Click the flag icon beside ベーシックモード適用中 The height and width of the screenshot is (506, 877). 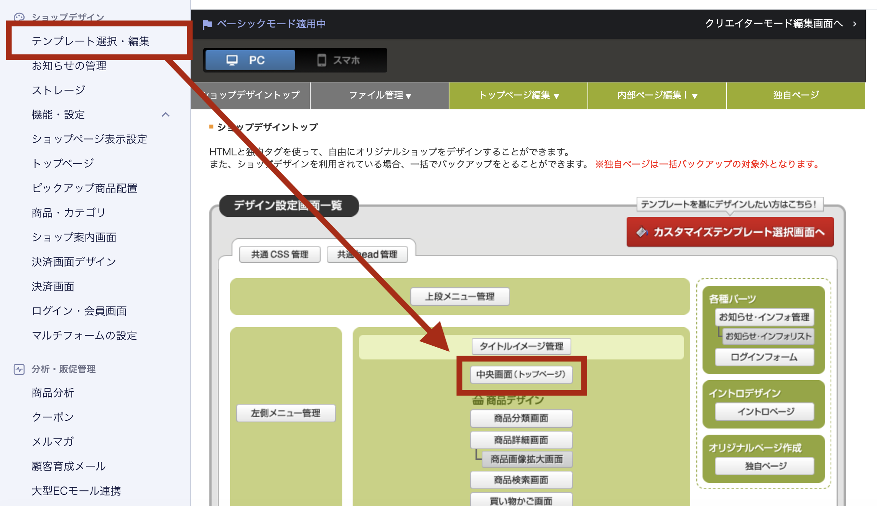tap(207, 25)
